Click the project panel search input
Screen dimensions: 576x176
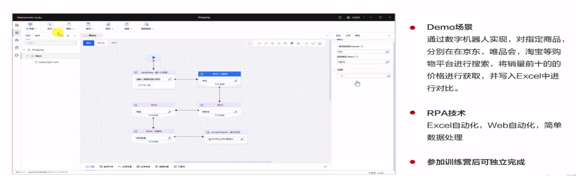(50, 43)
